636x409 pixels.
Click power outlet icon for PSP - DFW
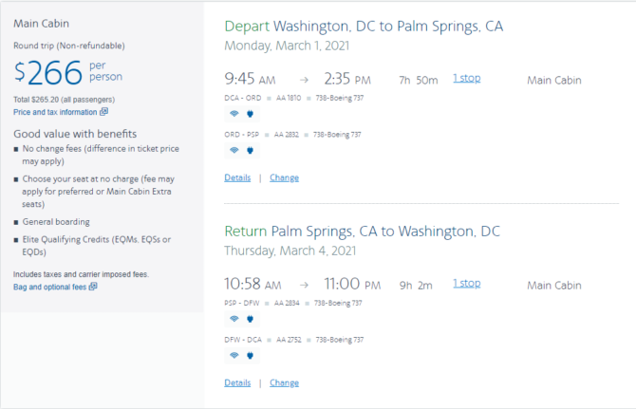tap(250, 319)
